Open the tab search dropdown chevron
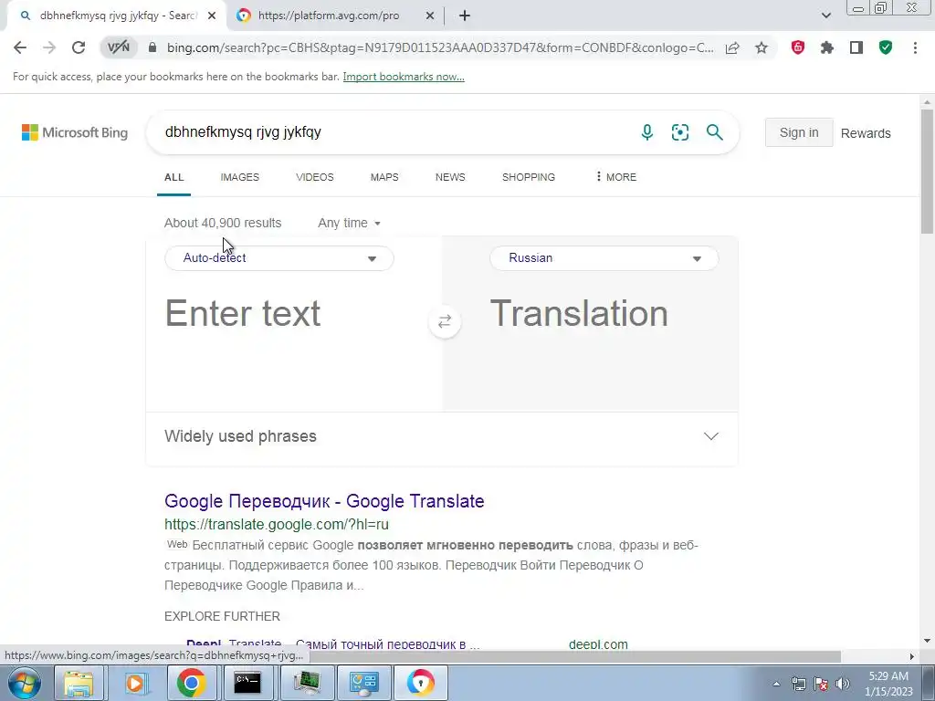The width and height of the screenshot is (935, 701). point(825,16)
